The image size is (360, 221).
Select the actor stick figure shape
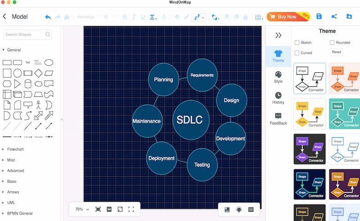pyautogui.click(x=38, y=105)
